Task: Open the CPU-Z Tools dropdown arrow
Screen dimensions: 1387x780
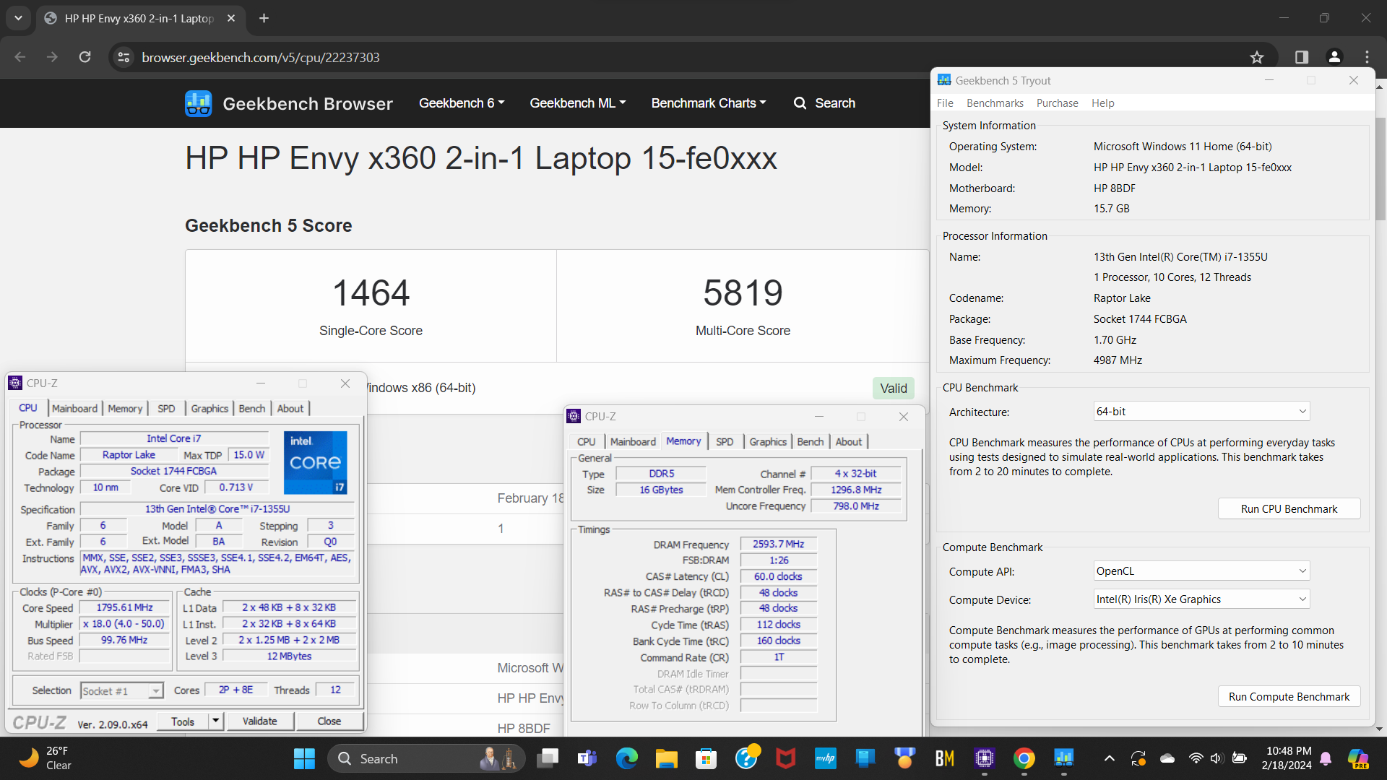Action: pos(215,721)
